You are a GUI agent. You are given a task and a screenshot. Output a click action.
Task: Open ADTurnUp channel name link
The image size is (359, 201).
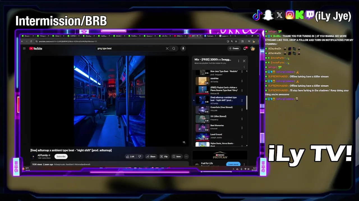click(43, 155)
